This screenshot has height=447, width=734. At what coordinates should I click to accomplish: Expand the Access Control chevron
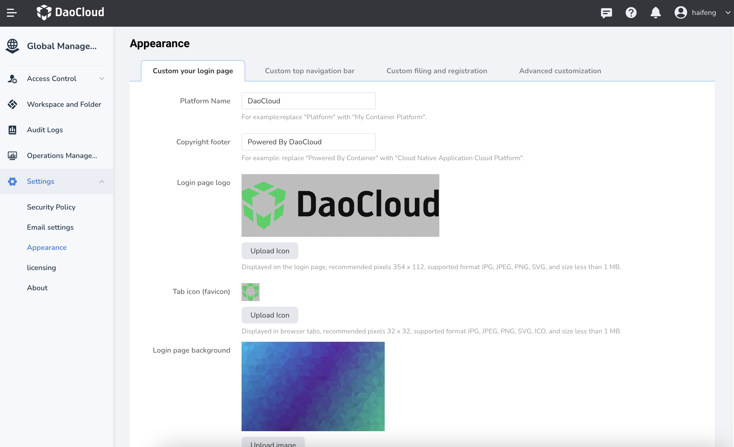(102, 79)
